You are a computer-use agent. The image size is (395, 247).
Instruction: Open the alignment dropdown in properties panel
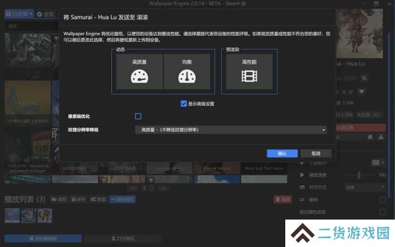pyautogui.click(x=365, y=187)
